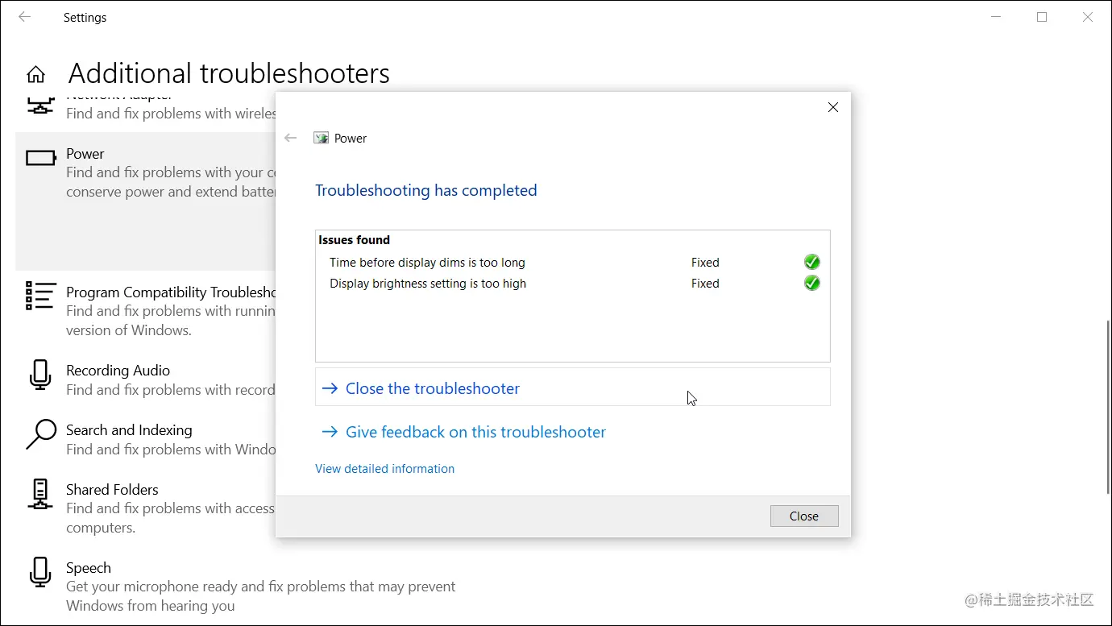
Task: Select the Power troubleshooter entry
Action: [146, 201]
